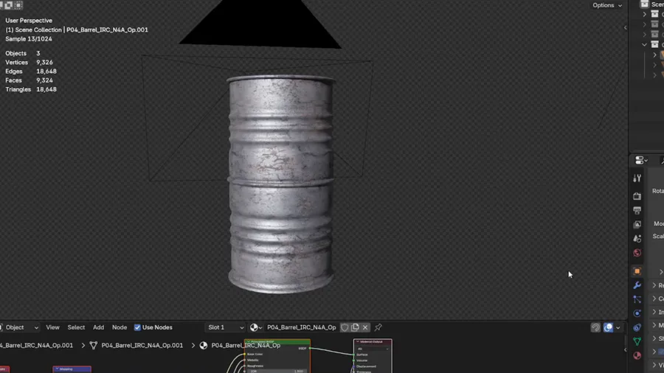Open the Object Constraints properties tab

[x=637, y=327]
